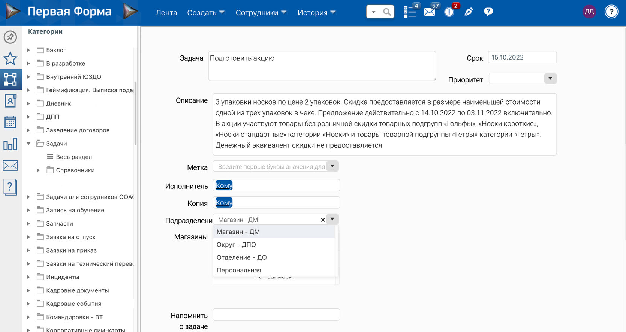
Task: Click the search magnifier icon
Action: (387, 12)
